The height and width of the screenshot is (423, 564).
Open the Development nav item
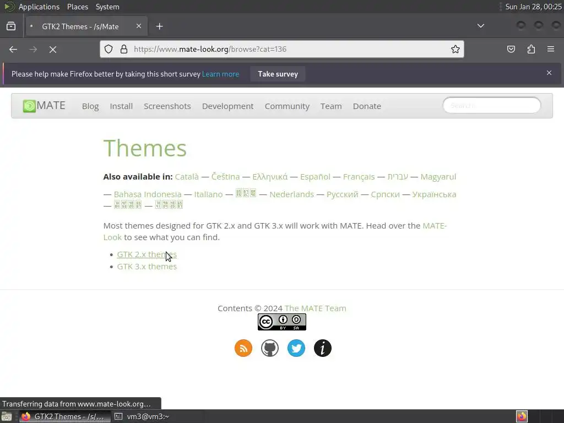227,106
